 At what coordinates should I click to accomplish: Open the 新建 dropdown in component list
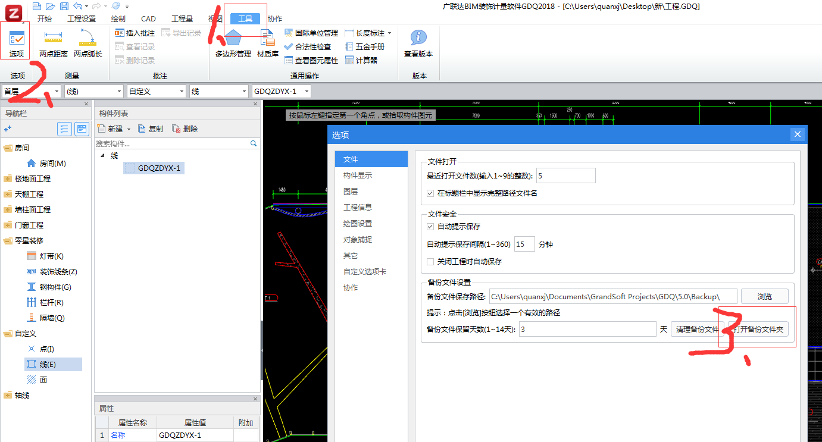(129, 129)
